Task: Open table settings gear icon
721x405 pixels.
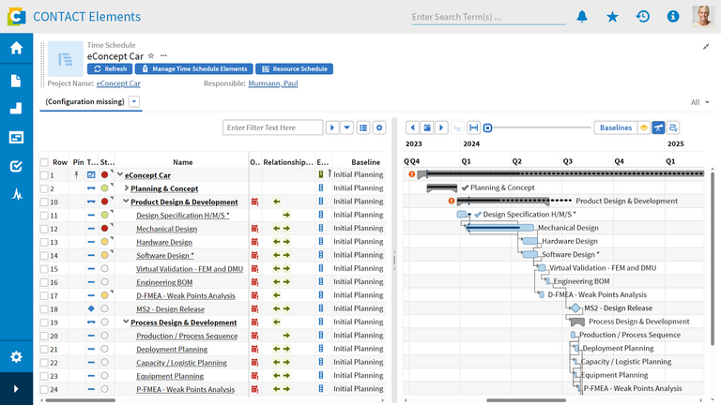Action: [379, 127]
